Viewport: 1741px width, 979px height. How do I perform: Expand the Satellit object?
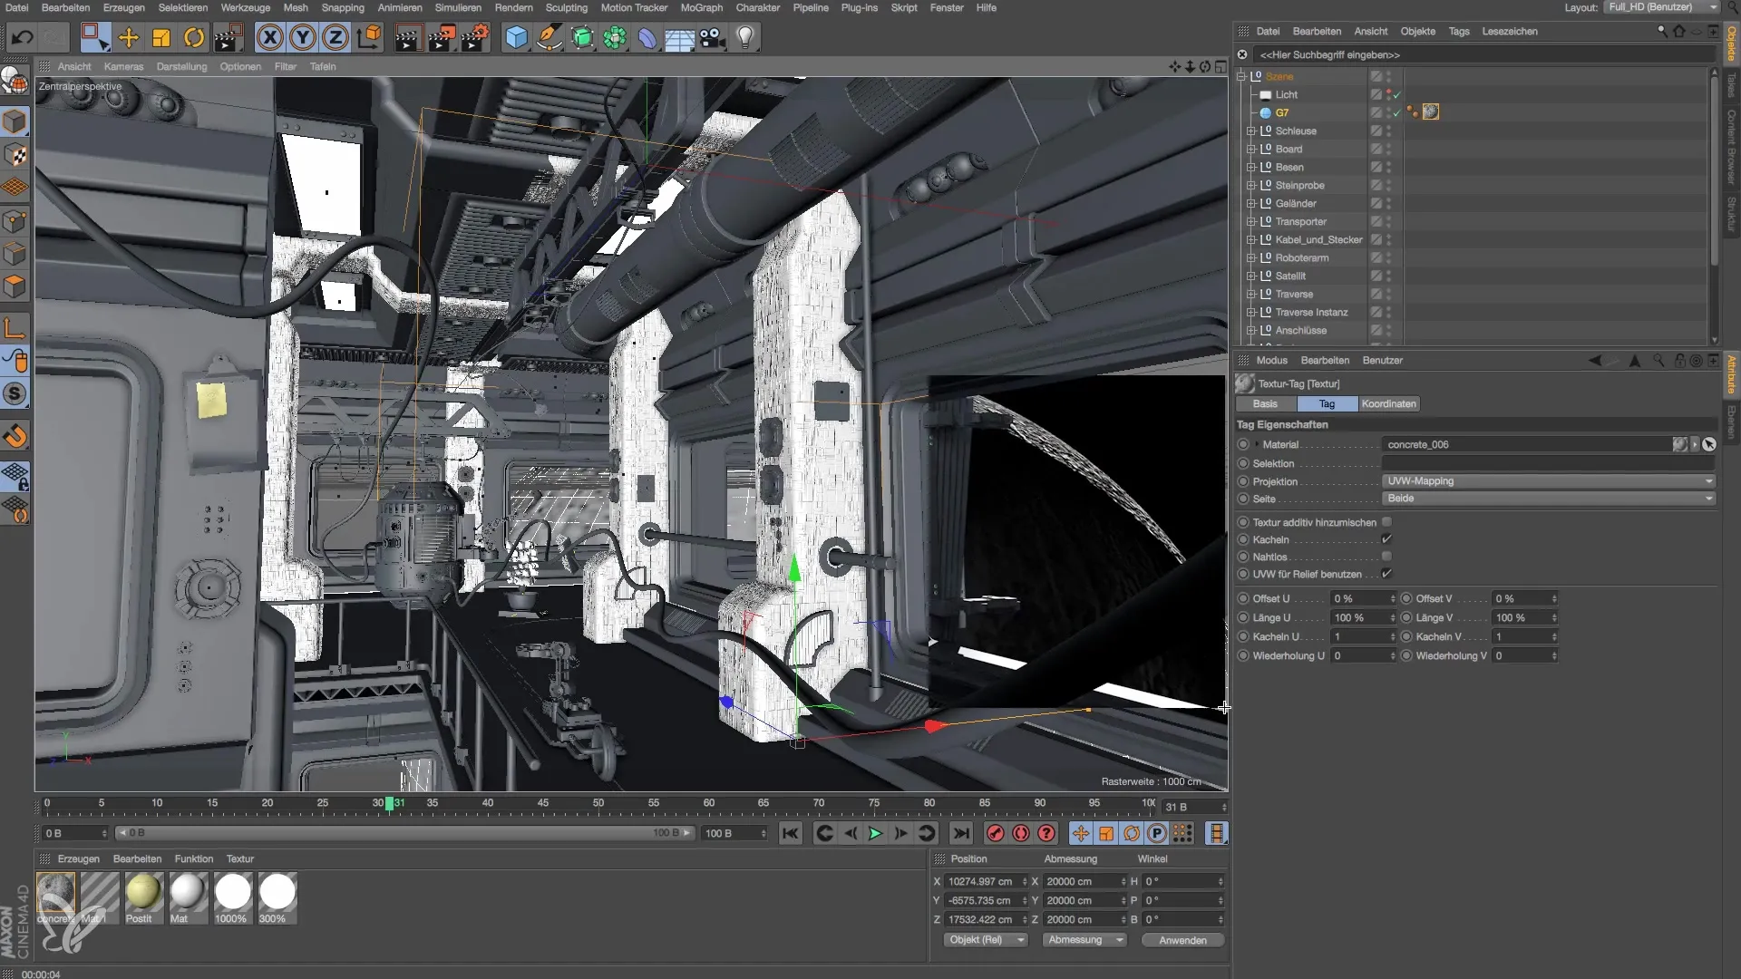pos(1251,276)
